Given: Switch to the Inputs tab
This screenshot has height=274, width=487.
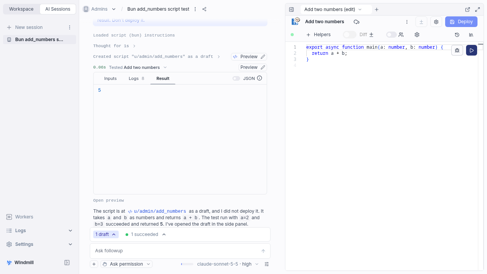Looking at the screenshot, I should point(110,78).
